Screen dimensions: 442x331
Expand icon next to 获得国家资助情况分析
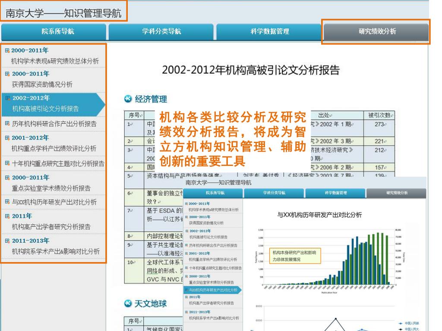coord(7,74)
